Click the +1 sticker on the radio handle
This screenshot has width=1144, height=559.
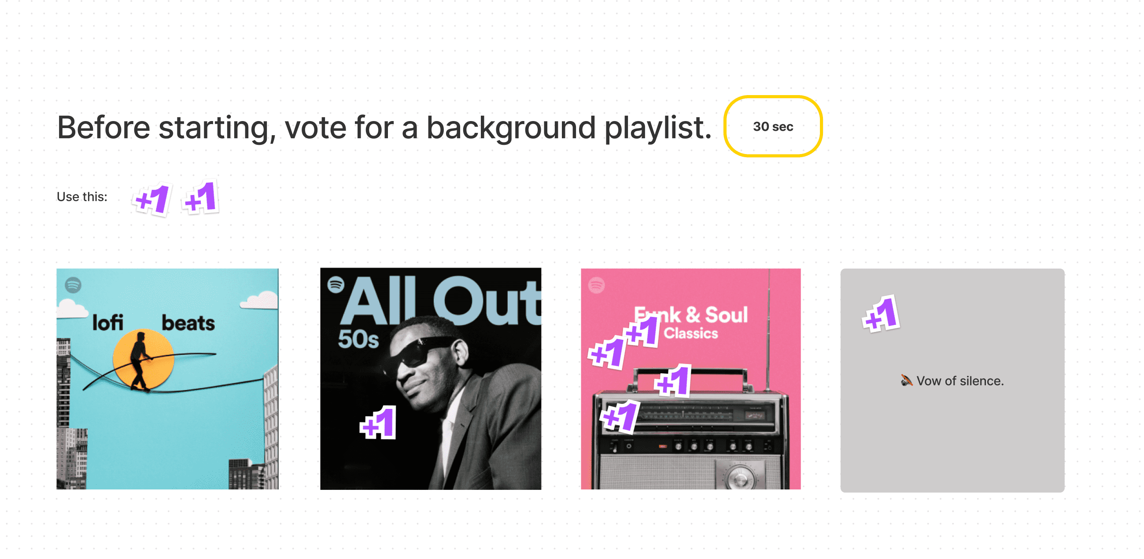pyautogui.click(x=674, y=380)
